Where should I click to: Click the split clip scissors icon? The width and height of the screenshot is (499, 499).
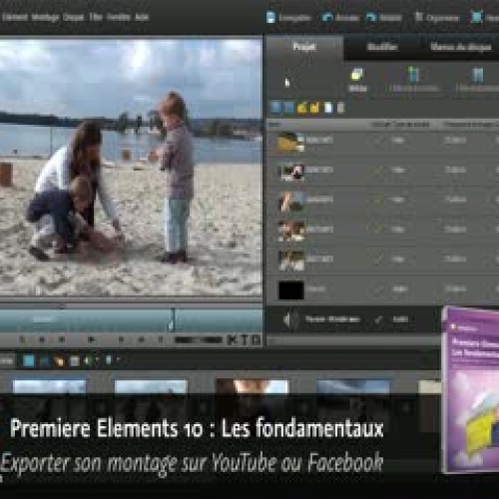233,340
